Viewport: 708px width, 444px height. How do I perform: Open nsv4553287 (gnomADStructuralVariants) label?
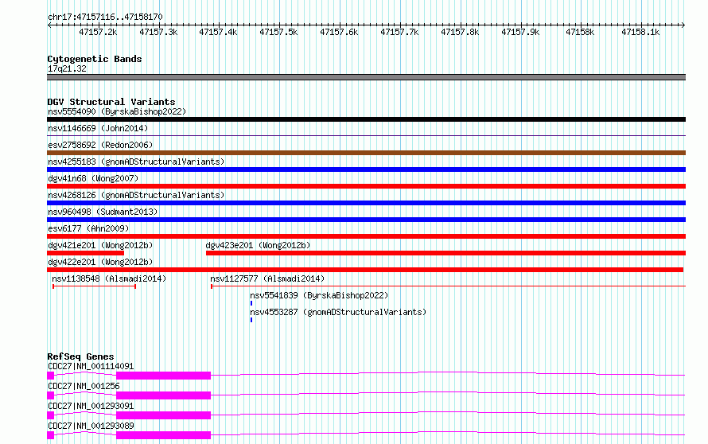tap(338, 312)
